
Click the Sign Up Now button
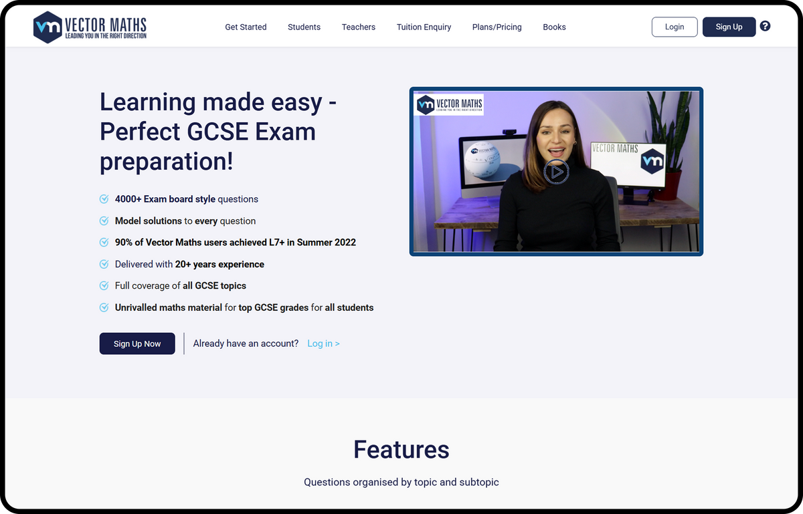point(137,344)
